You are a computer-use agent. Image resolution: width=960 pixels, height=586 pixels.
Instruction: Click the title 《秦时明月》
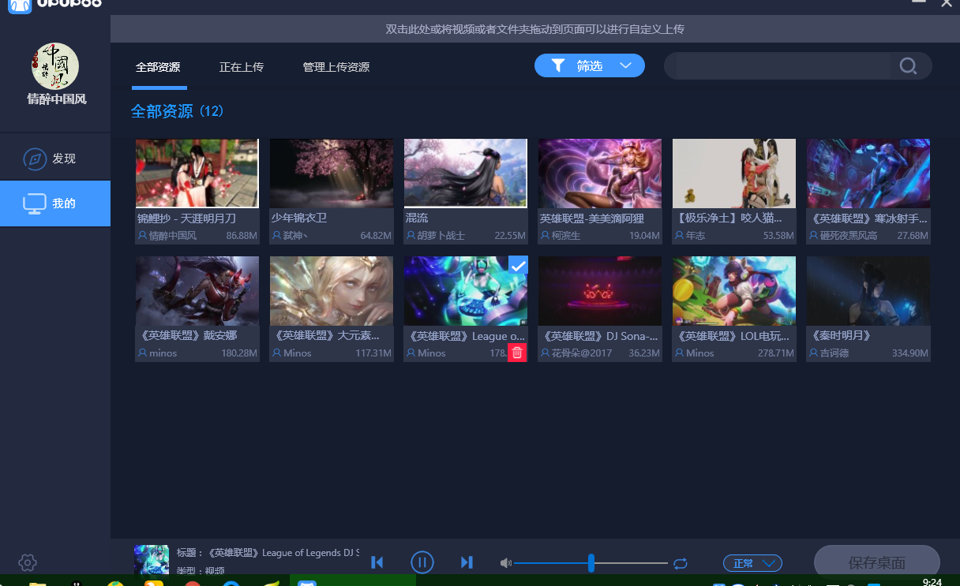(x=842, y=336)
